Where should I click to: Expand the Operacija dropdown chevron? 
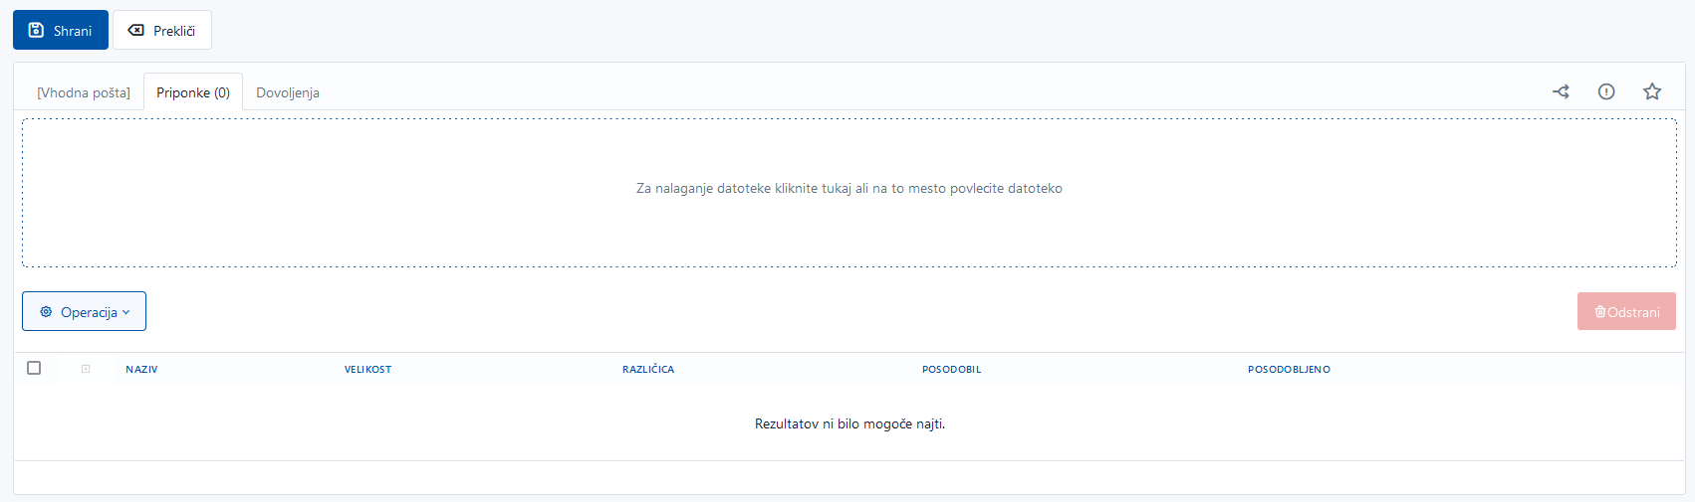(126, 312)
